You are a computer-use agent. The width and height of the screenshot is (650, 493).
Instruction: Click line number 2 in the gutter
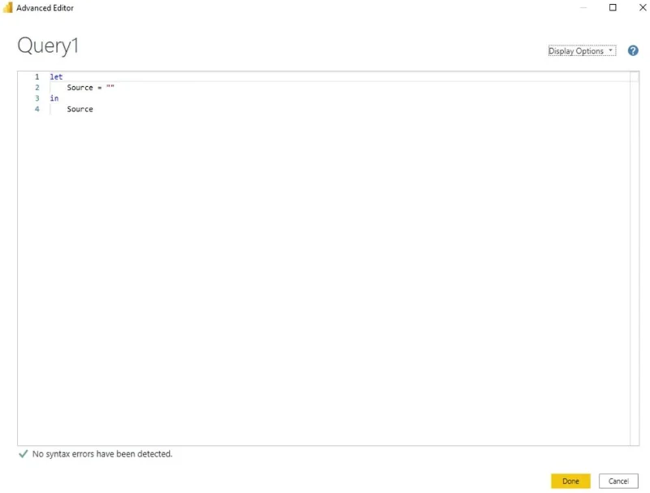point(37,88)
